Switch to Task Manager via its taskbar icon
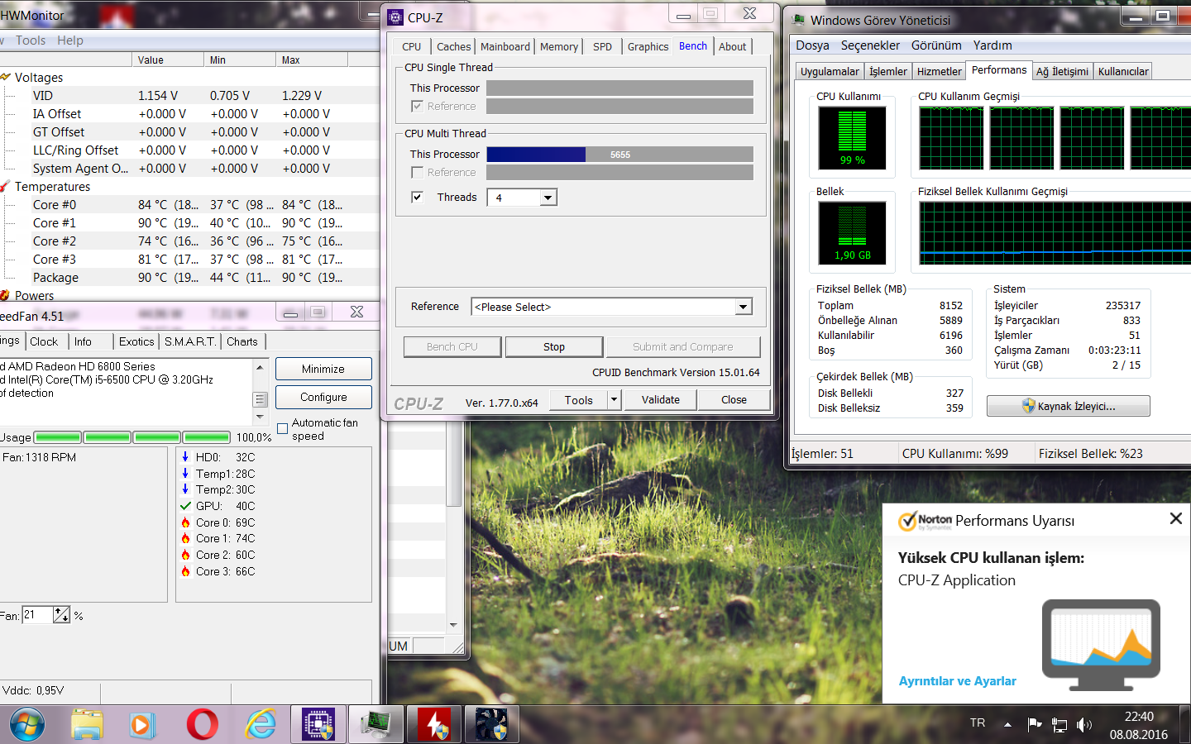This screenshot has height=744, width=1191. click(x=376, y=725)
